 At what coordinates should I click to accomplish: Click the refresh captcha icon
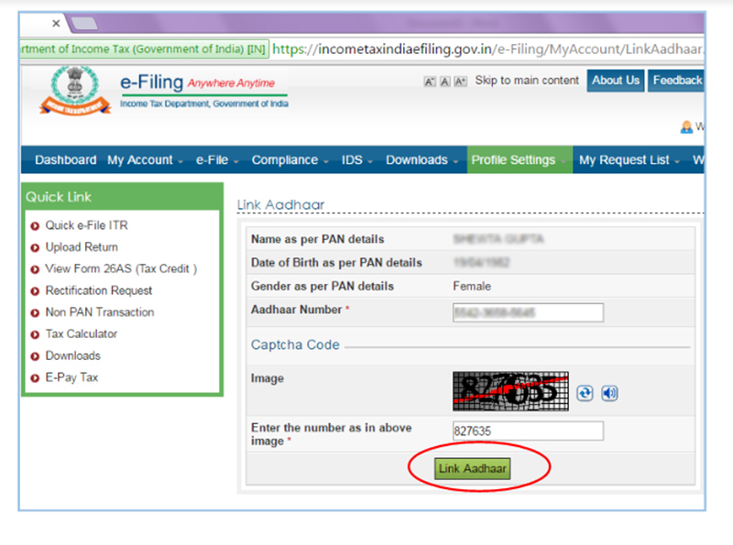coord(585,393)
